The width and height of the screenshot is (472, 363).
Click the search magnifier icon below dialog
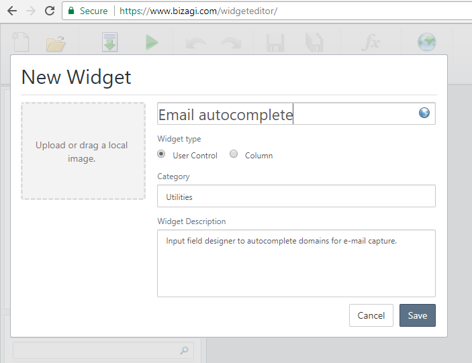pyautogui.click(x=184, y=350)
